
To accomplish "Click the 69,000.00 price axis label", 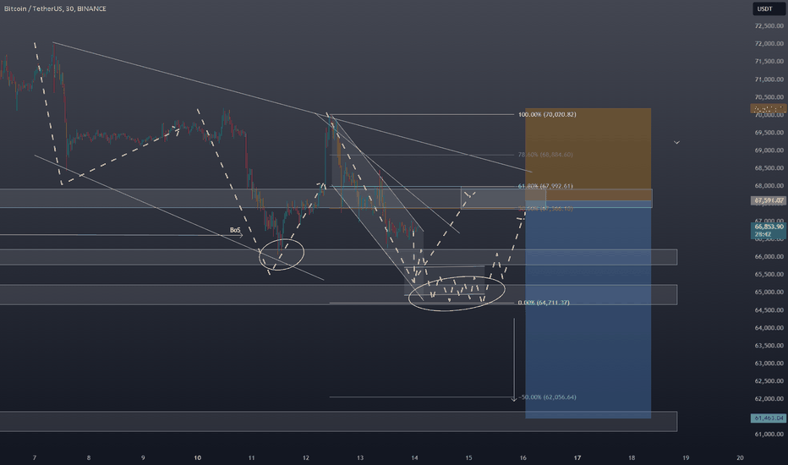I will 769,150.
